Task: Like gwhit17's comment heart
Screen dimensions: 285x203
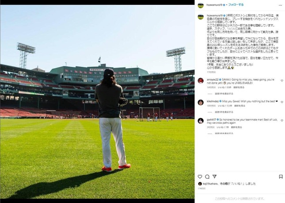Action: [282, 120]
